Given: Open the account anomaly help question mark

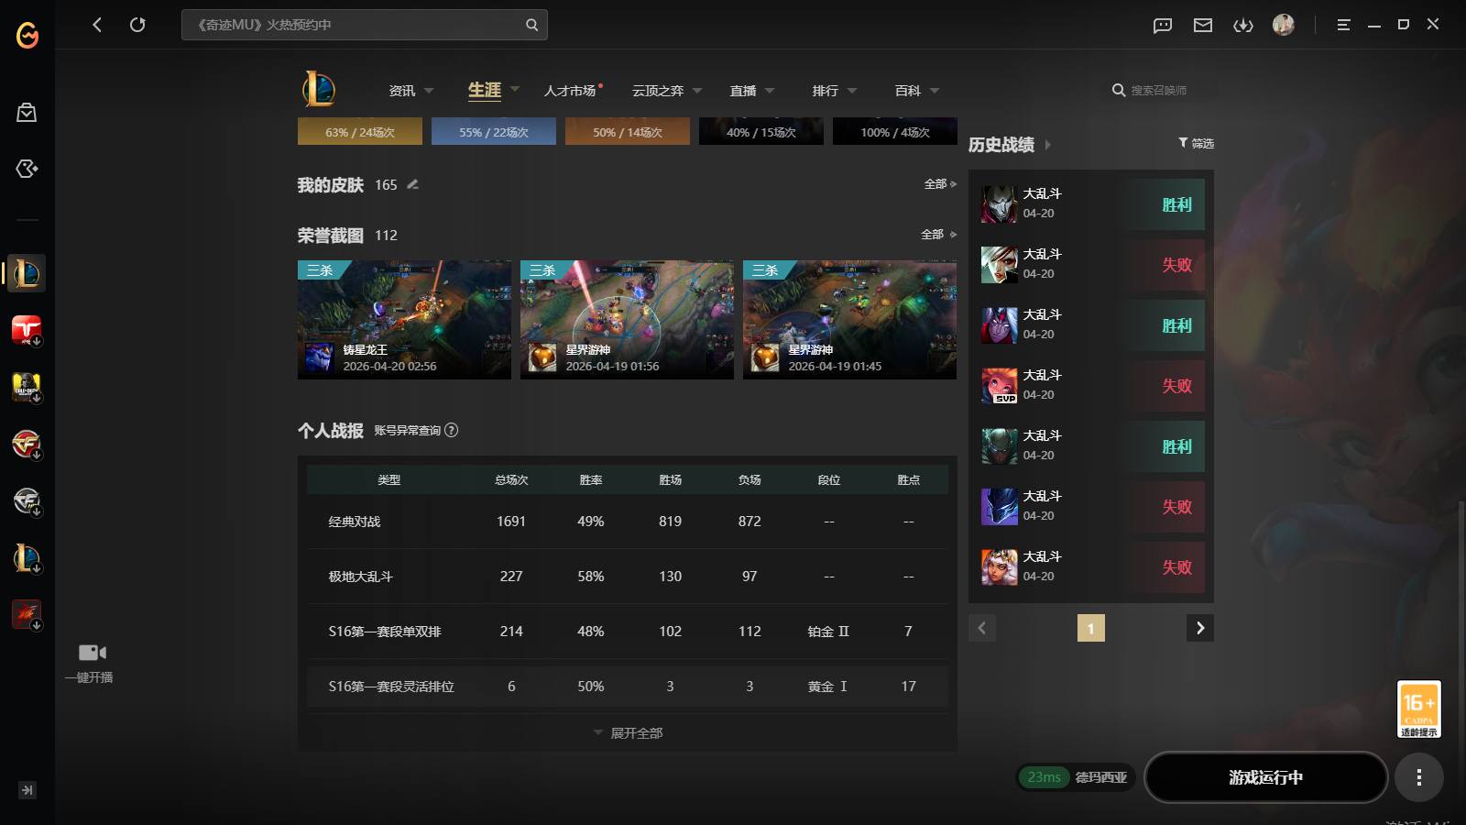Looking at the screenshot, I should click(451, 430).
